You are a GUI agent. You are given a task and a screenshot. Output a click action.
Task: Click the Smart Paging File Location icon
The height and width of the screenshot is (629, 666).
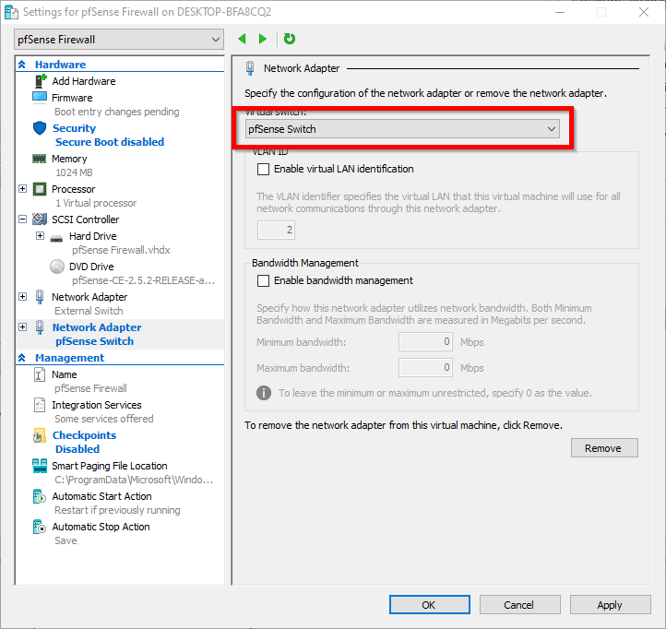click(40, 466)
